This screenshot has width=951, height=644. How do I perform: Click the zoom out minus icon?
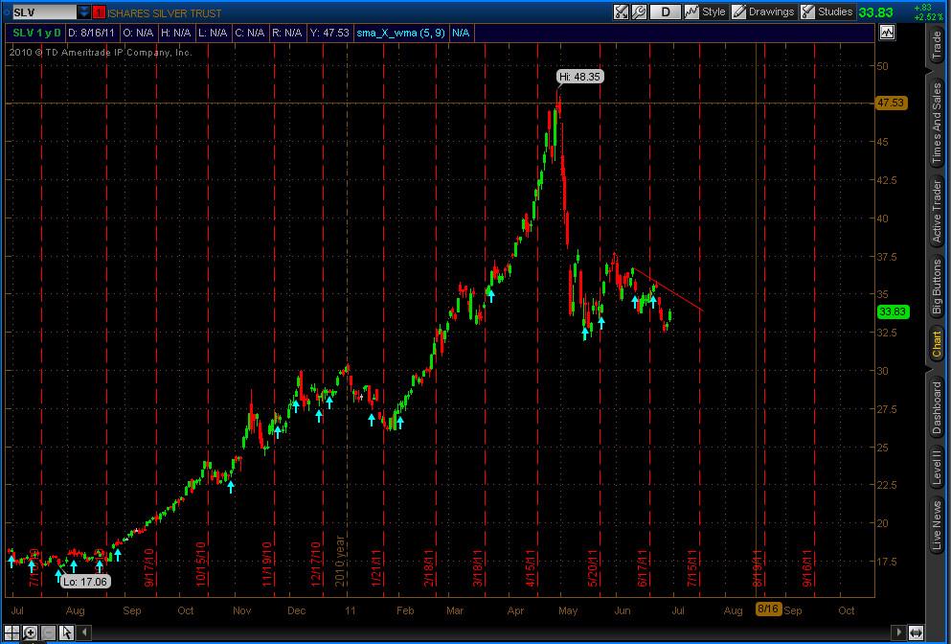tap(49, 632)
